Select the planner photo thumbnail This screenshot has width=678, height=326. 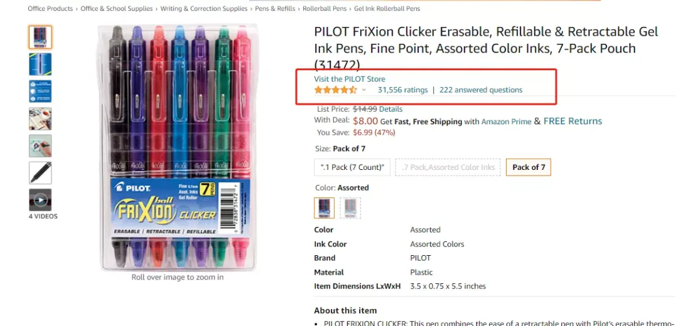[40, 118]
